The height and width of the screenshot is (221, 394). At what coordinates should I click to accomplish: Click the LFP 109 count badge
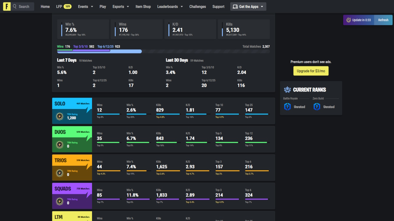68,6
